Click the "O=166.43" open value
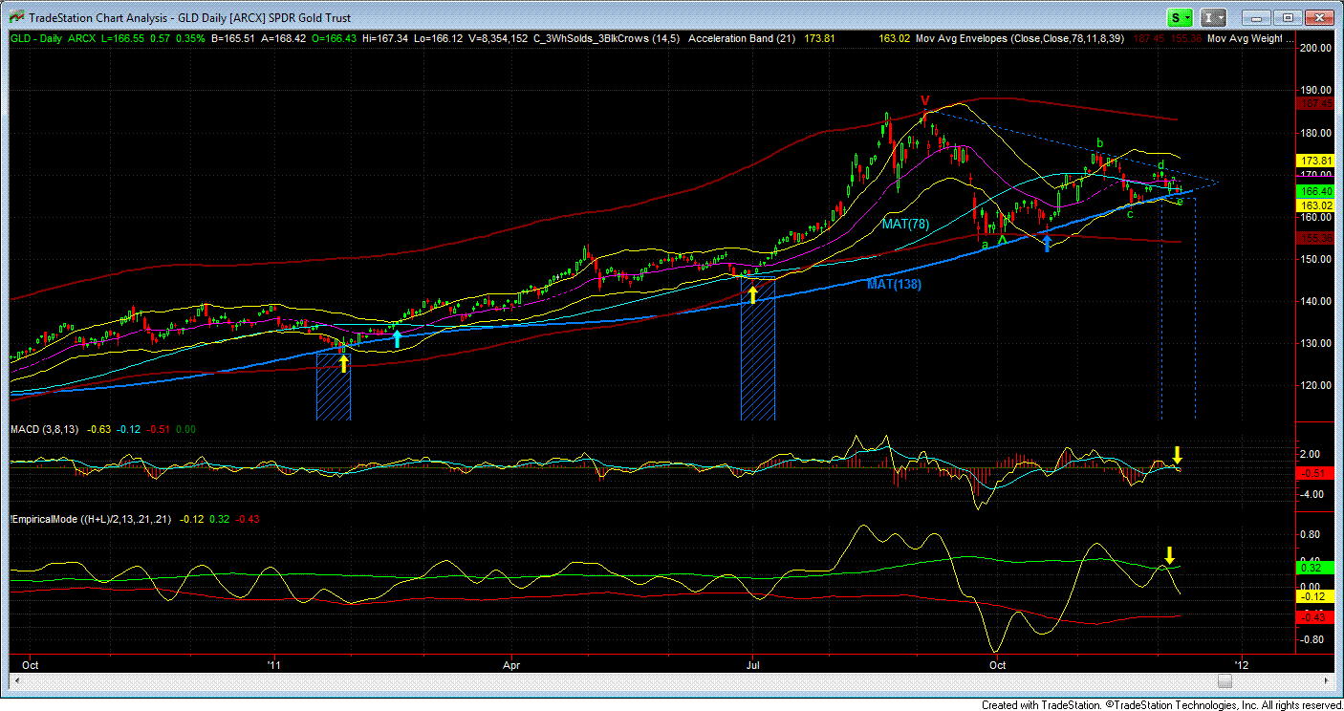 click(333, 38)
